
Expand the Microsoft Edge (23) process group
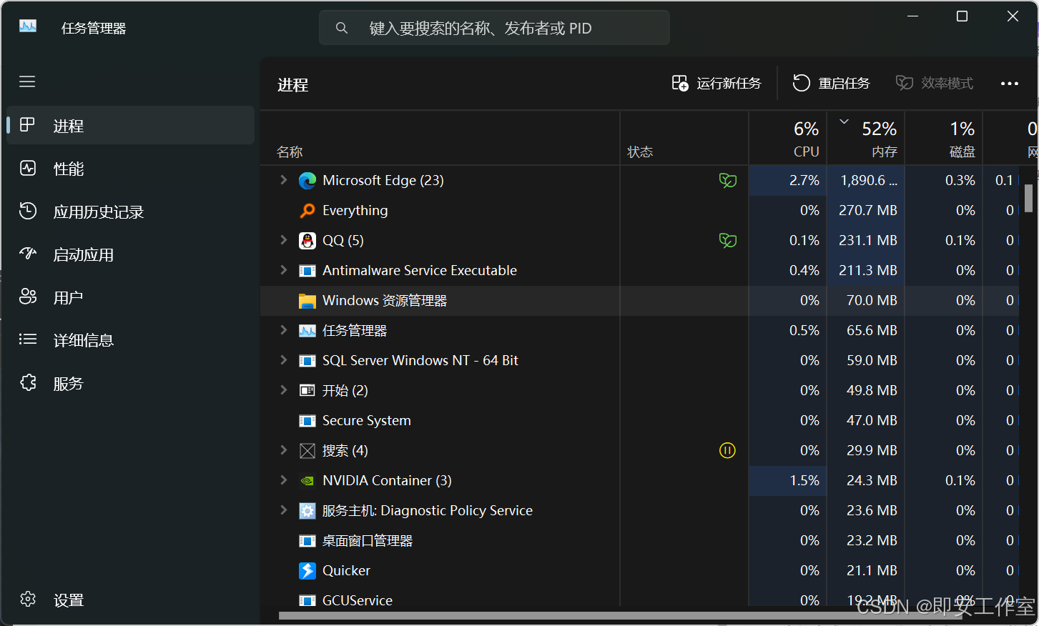tap(283, 180)
